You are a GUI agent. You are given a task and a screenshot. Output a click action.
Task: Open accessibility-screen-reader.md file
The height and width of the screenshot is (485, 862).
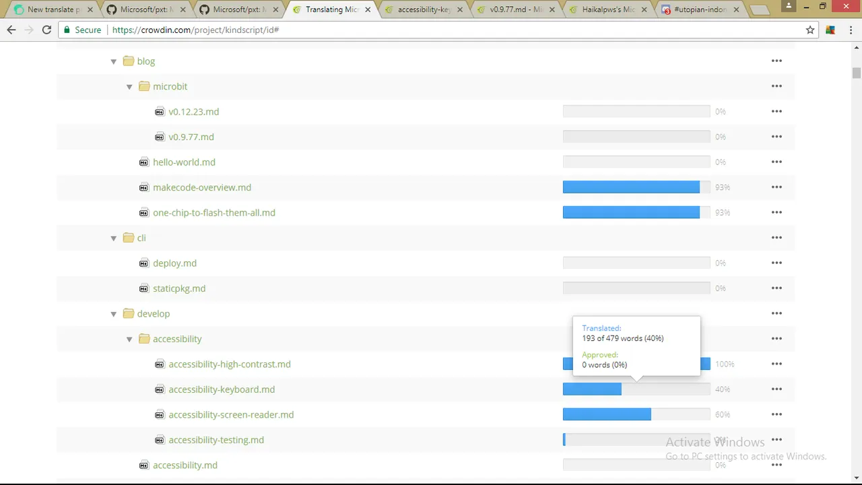point(231,415)
